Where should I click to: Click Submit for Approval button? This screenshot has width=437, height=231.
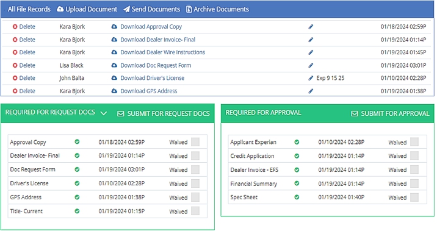click(390, 113)
